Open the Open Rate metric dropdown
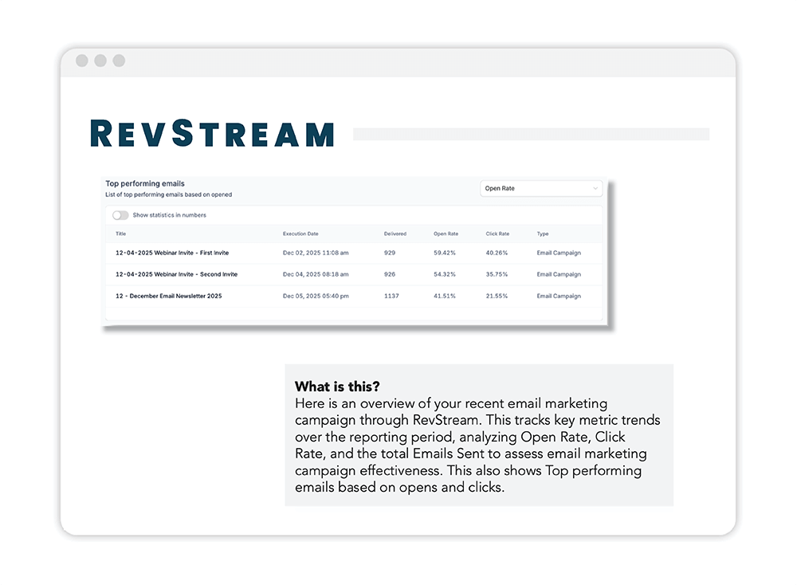 (x=540, y=188)
